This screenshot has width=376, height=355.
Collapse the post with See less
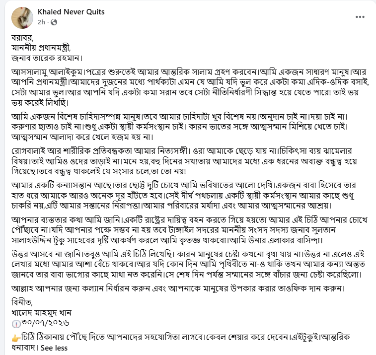(x=54, y=348)
